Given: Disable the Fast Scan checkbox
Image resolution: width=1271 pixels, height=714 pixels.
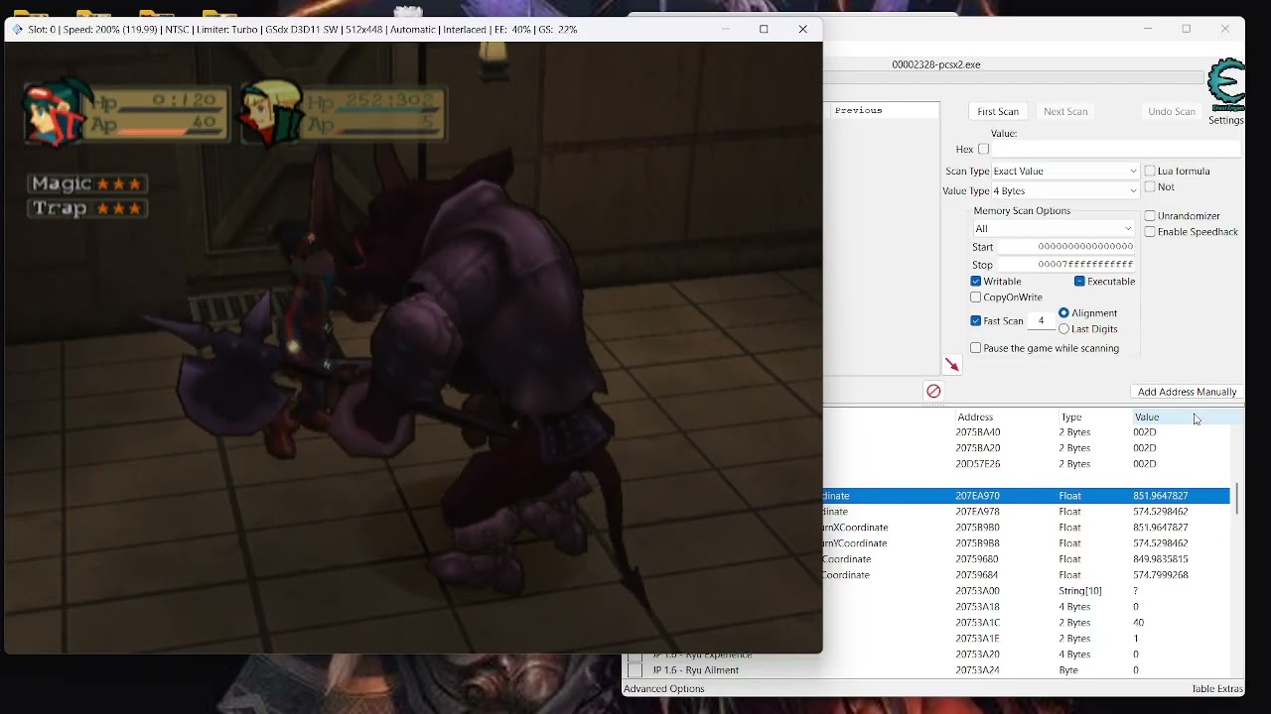Looking at the screenshot, I should click(976, 320).
